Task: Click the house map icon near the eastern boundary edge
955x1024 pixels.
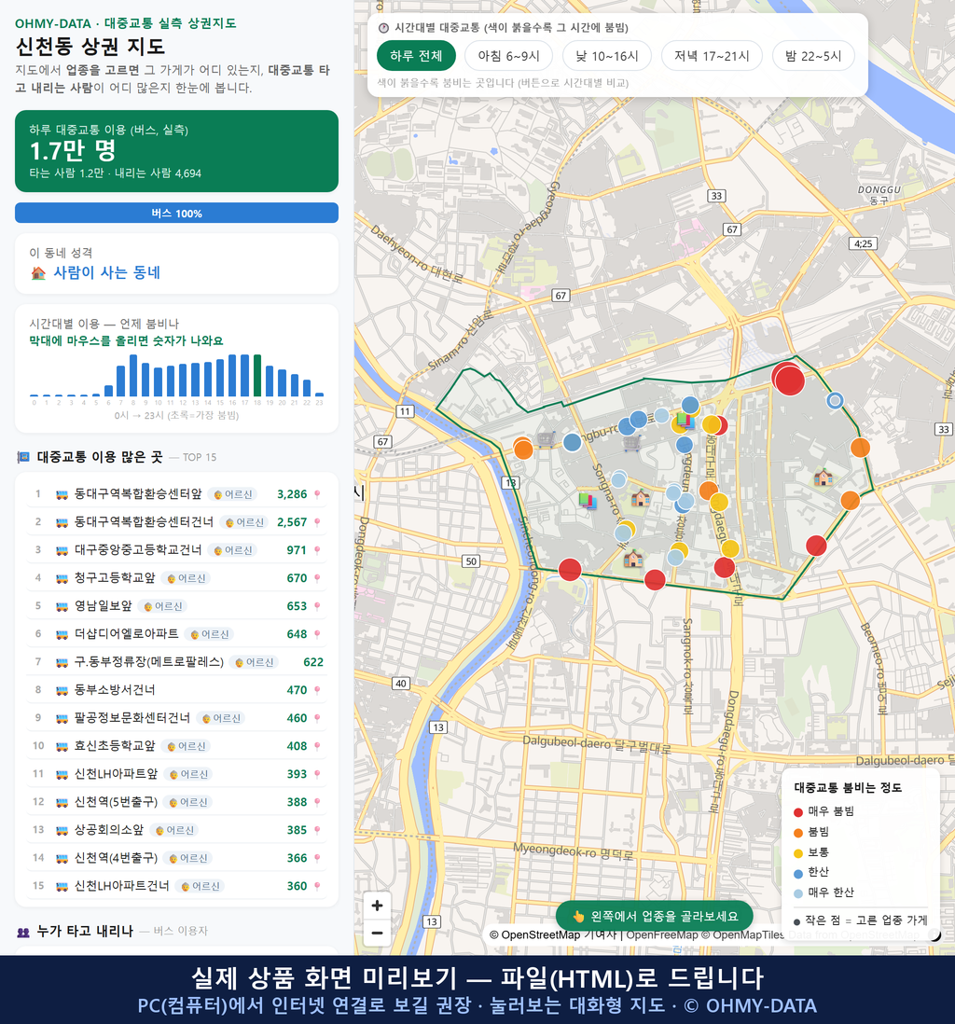Action: (824, 478)
